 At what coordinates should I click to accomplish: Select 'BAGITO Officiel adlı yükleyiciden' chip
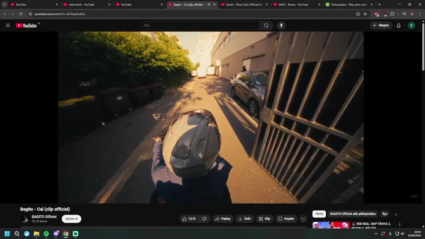click(353, 214)
